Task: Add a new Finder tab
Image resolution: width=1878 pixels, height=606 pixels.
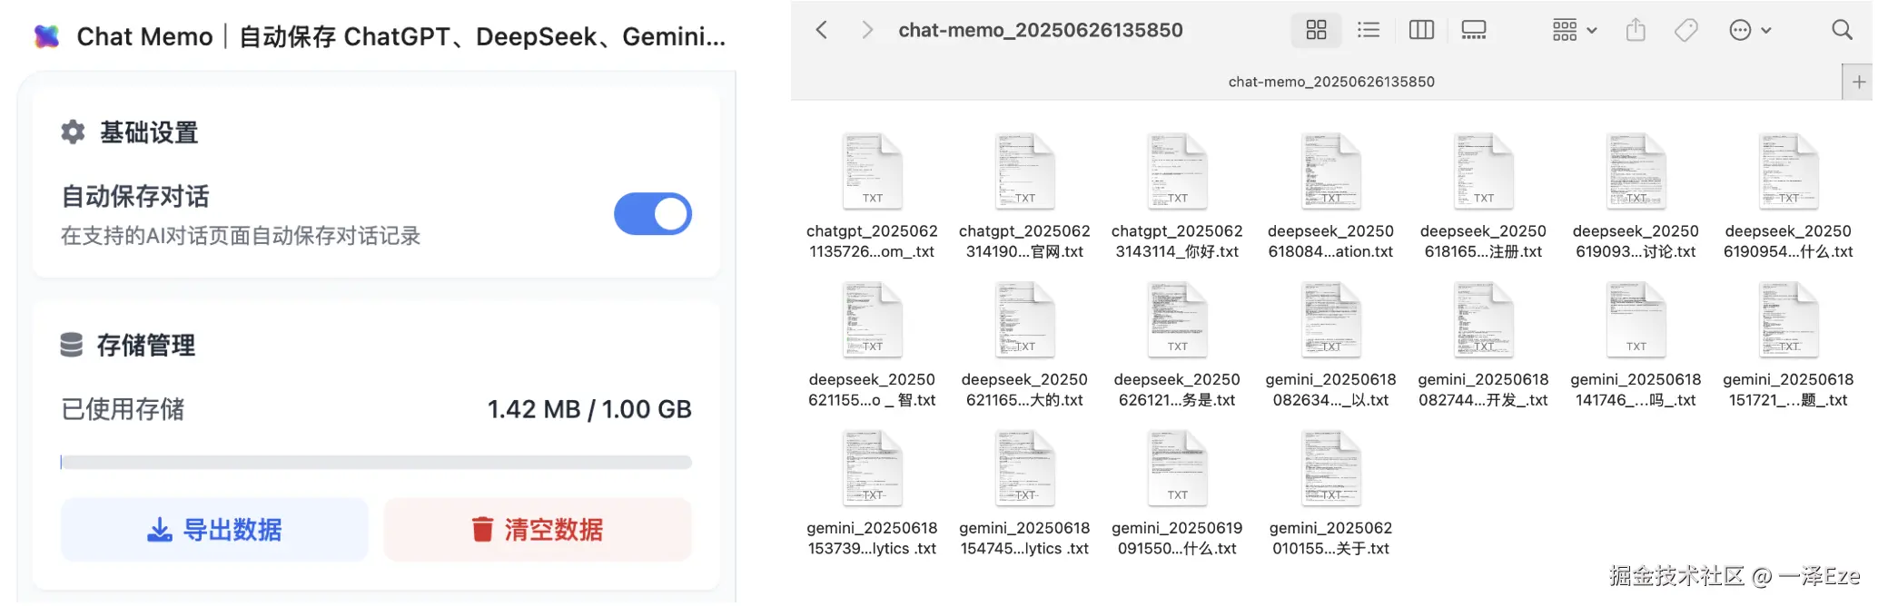Action: (x=1859, y=82)
